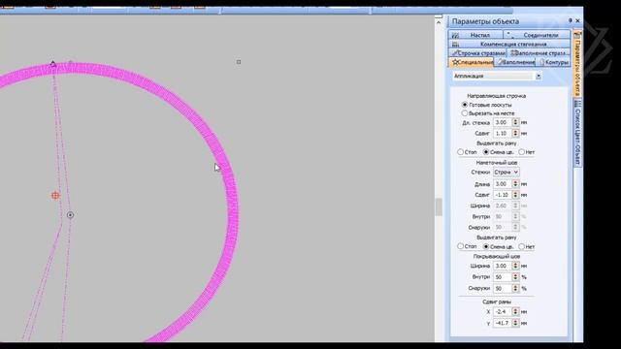Open the Строчка стразами tab
Viewport: 621px width, 349px height.
[478, 53]
